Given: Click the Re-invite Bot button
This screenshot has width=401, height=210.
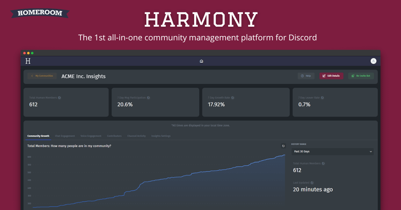Looking at the screenshot, I should click(361, 76).
